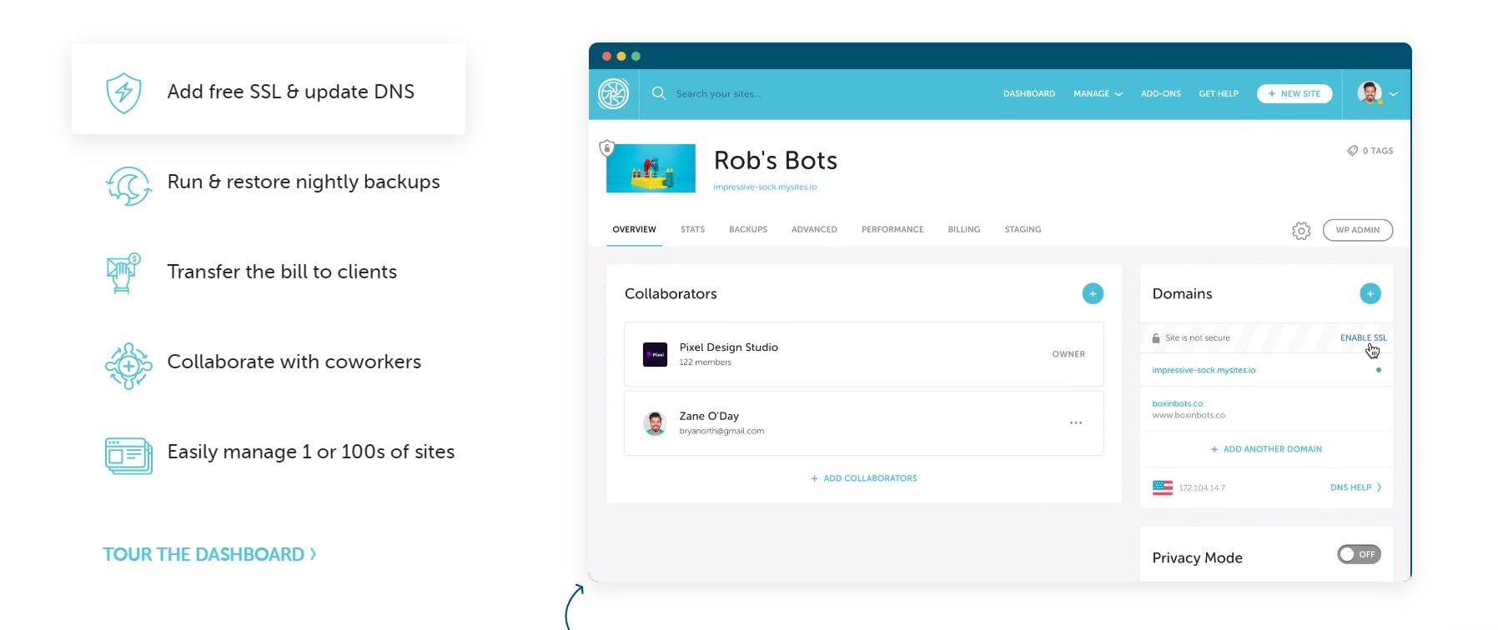Click the boxinbots.co domain entry
The width and height of the screenshot is (1498, 630).
[x=1177, y=403]
